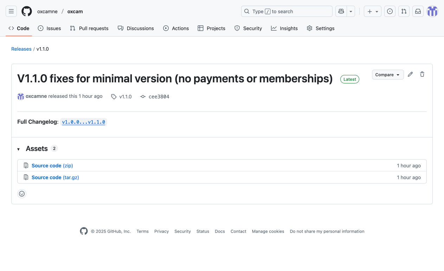Open the Create new plus menu

pos(373,11)
